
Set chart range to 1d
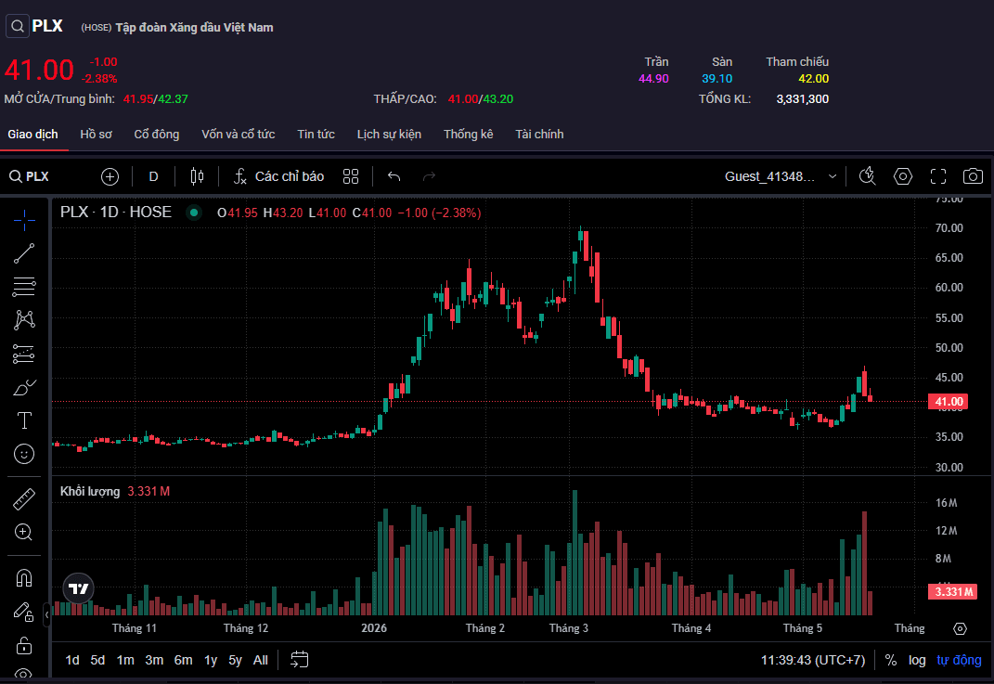pos(72,660)
